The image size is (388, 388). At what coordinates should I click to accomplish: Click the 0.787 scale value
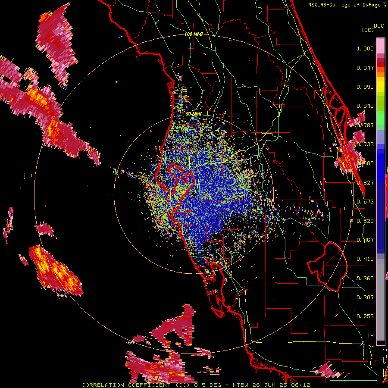pos(365,125)
